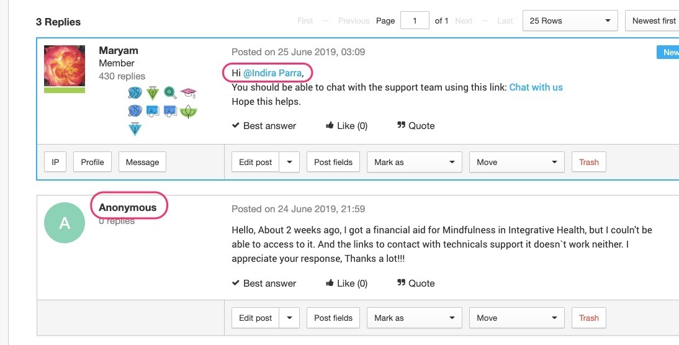View Maryam's IP address
This screenshot has height=345, width=679.
click(x=55, y=162)
